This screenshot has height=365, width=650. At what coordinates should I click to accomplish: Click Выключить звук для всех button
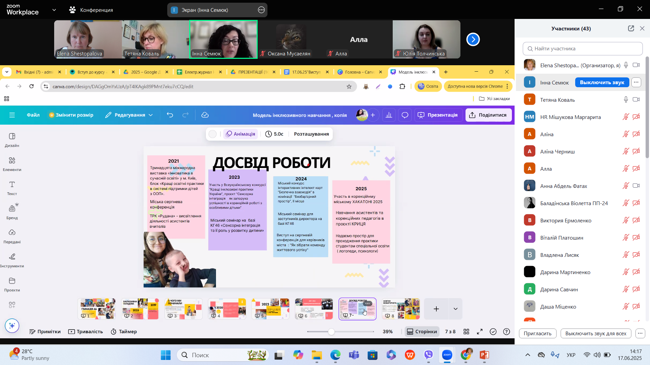595,333
